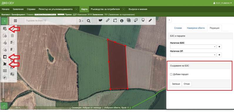The width and height of the screenshot is (234, 112).
Task: Click the magnifier search button
Action: click(89, 21)
